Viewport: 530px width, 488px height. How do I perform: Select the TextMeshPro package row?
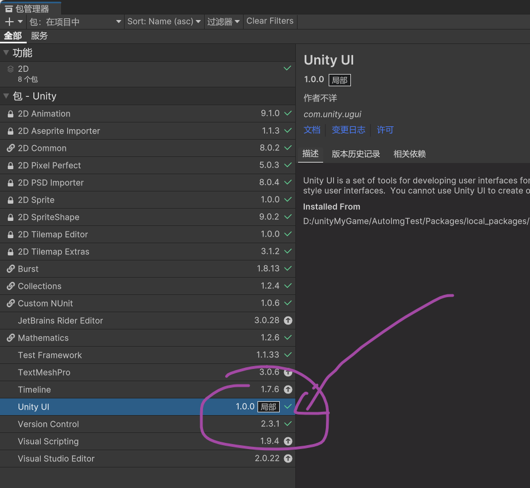[x=147, y=372]
